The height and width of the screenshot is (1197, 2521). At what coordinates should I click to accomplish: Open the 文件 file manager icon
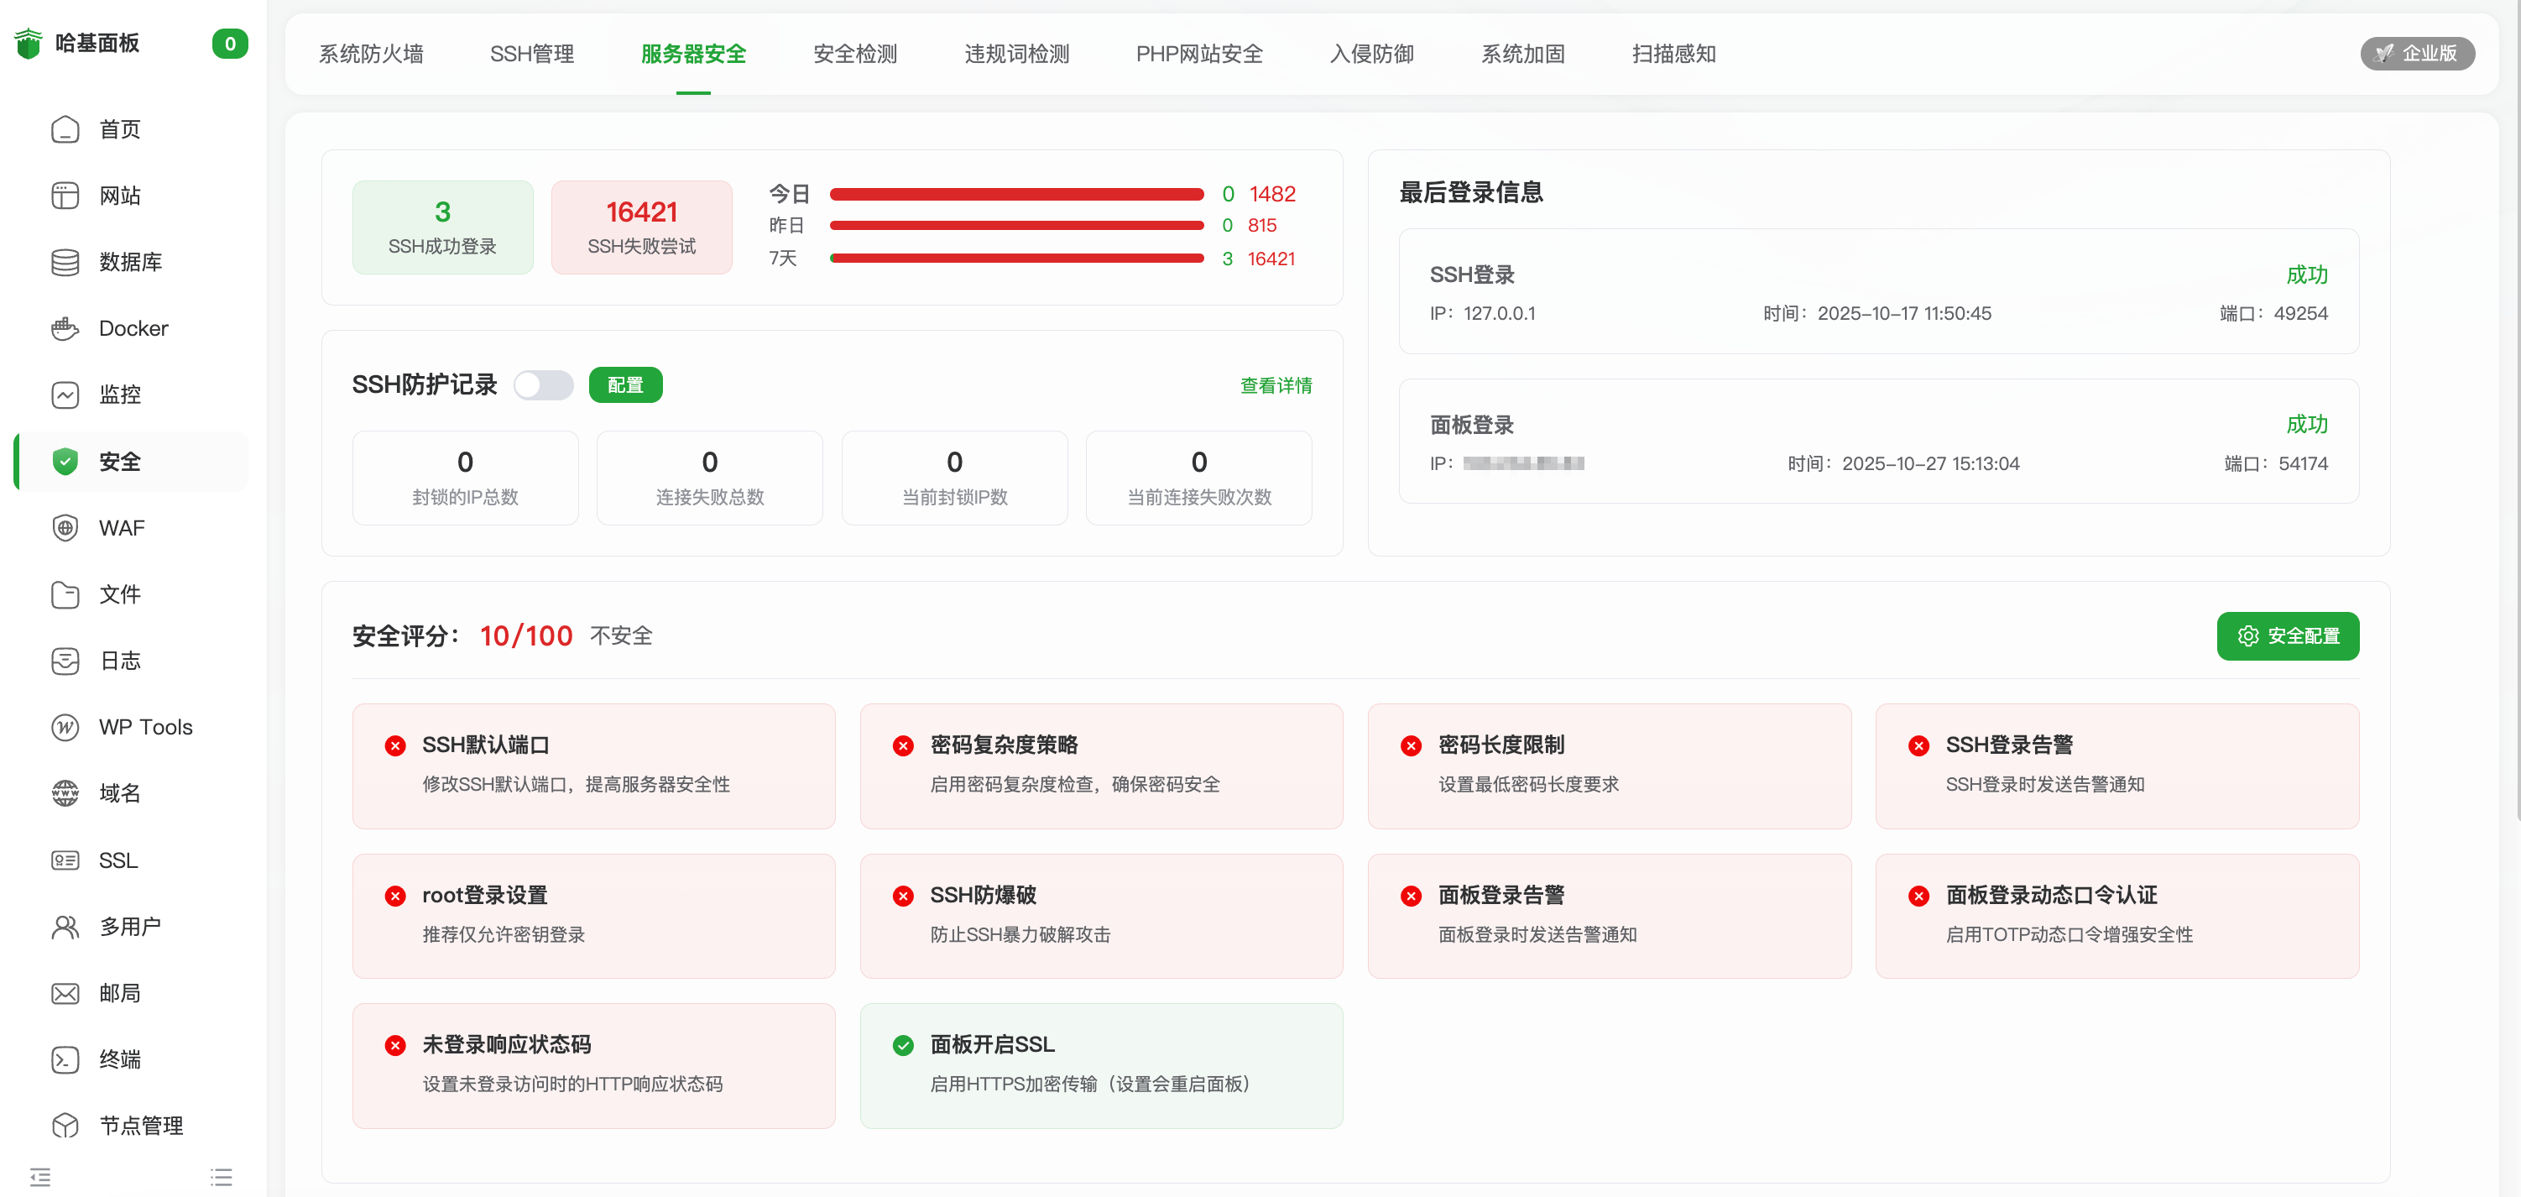[65, 594]
